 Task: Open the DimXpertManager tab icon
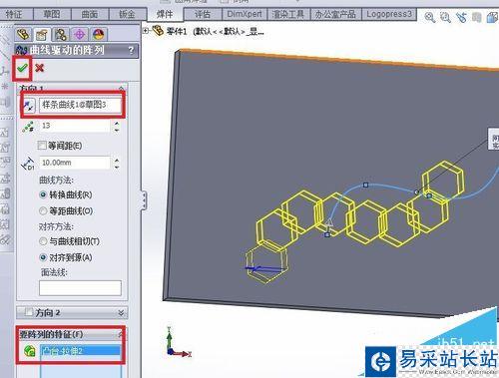click(80, 35)
